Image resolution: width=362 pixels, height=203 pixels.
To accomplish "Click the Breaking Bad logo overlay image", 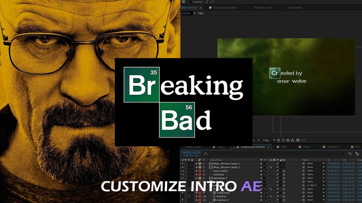I will pos(184,102).
